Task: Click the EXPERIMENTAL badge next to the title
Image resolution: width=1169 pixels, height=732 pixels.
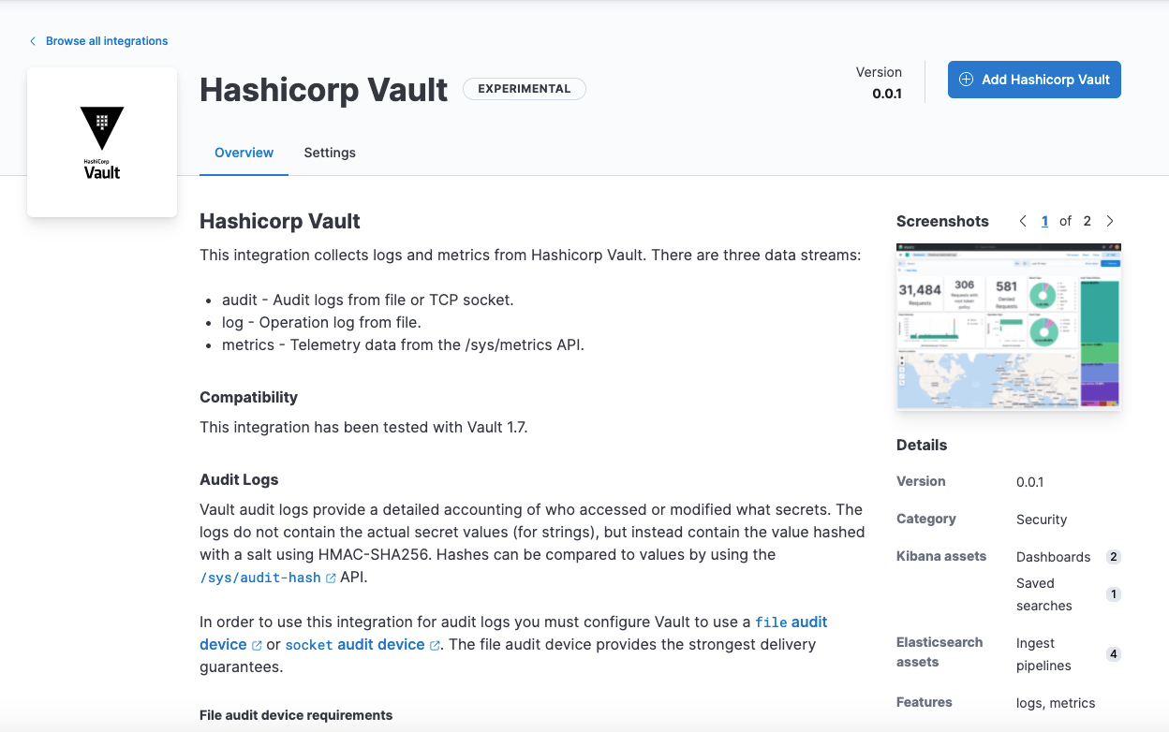Action: 524,89
